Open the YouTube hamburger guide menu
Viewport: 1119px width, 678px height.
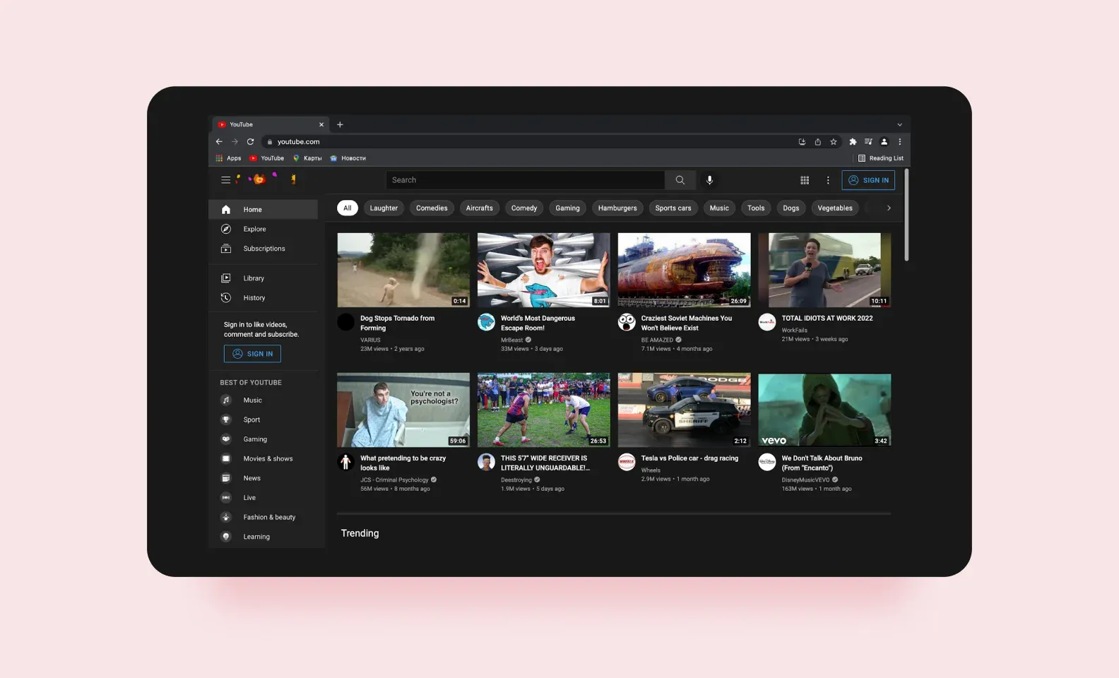pyautogui.click(x=225, y=180)
